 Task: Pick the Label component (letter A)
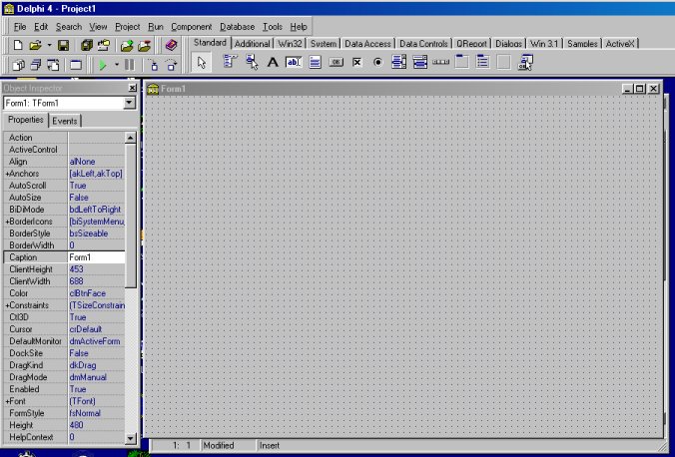click(273, 63)
